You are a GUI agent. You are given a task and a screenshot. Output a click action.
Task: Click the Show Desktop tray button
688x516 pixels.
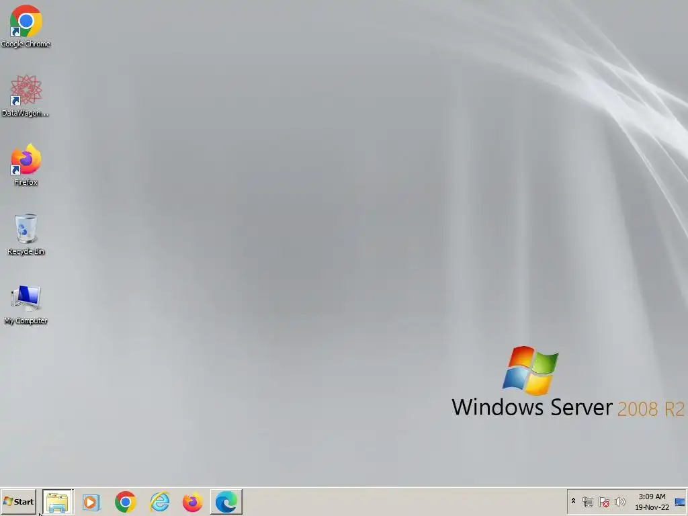(680, 501)
